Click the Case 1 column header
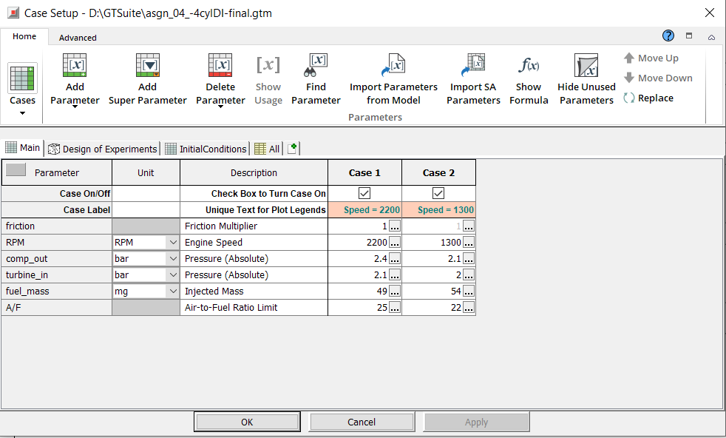The width and height of the screenshot is (726, 438). point(365,173)
